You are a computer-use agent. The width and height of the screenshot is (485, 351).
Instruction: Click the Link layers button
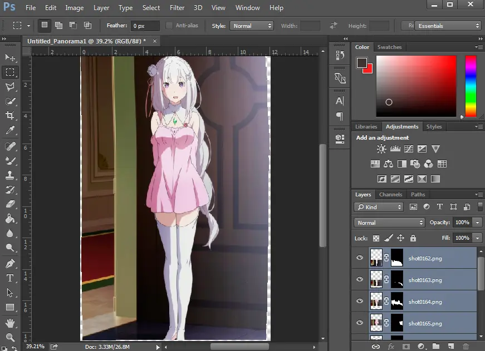coord(376,347)
